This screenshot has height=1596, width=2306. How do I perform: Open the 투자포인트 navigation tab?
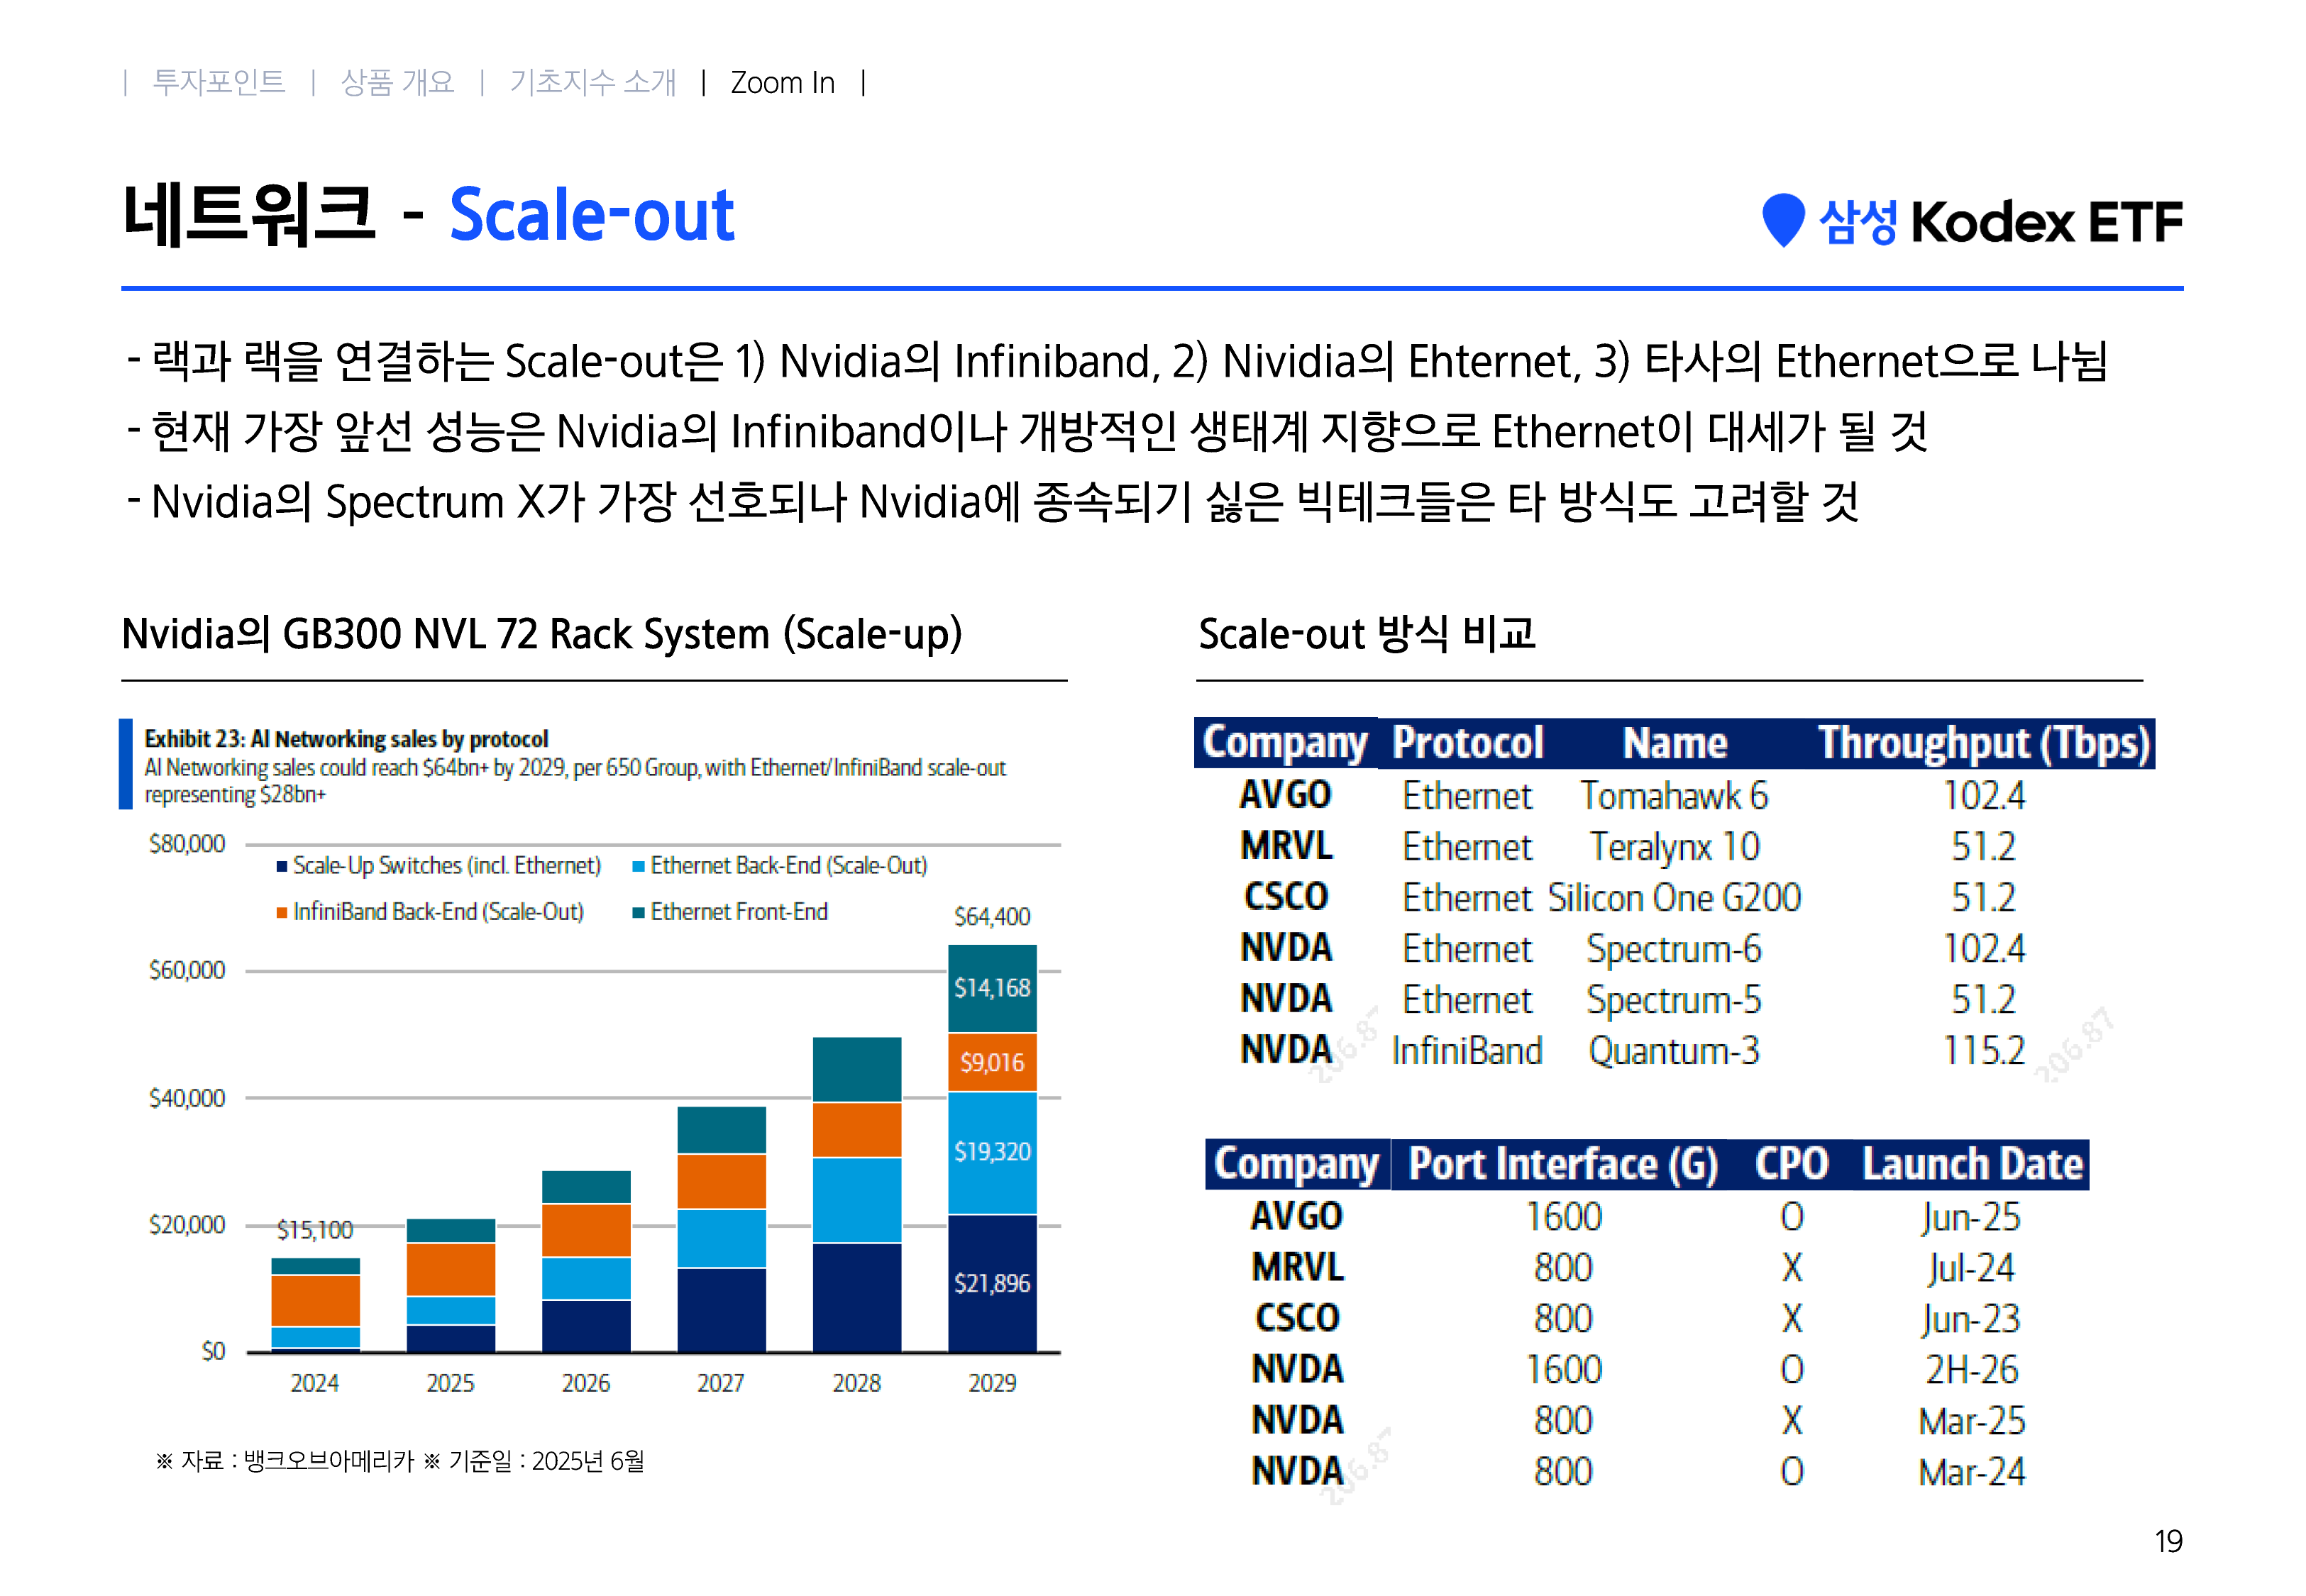coord(218,82)
